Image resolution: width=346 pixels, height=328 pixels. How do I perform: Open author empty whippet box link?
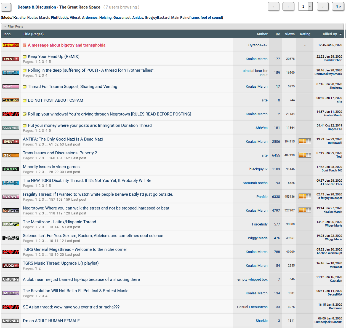pos(252,279)
